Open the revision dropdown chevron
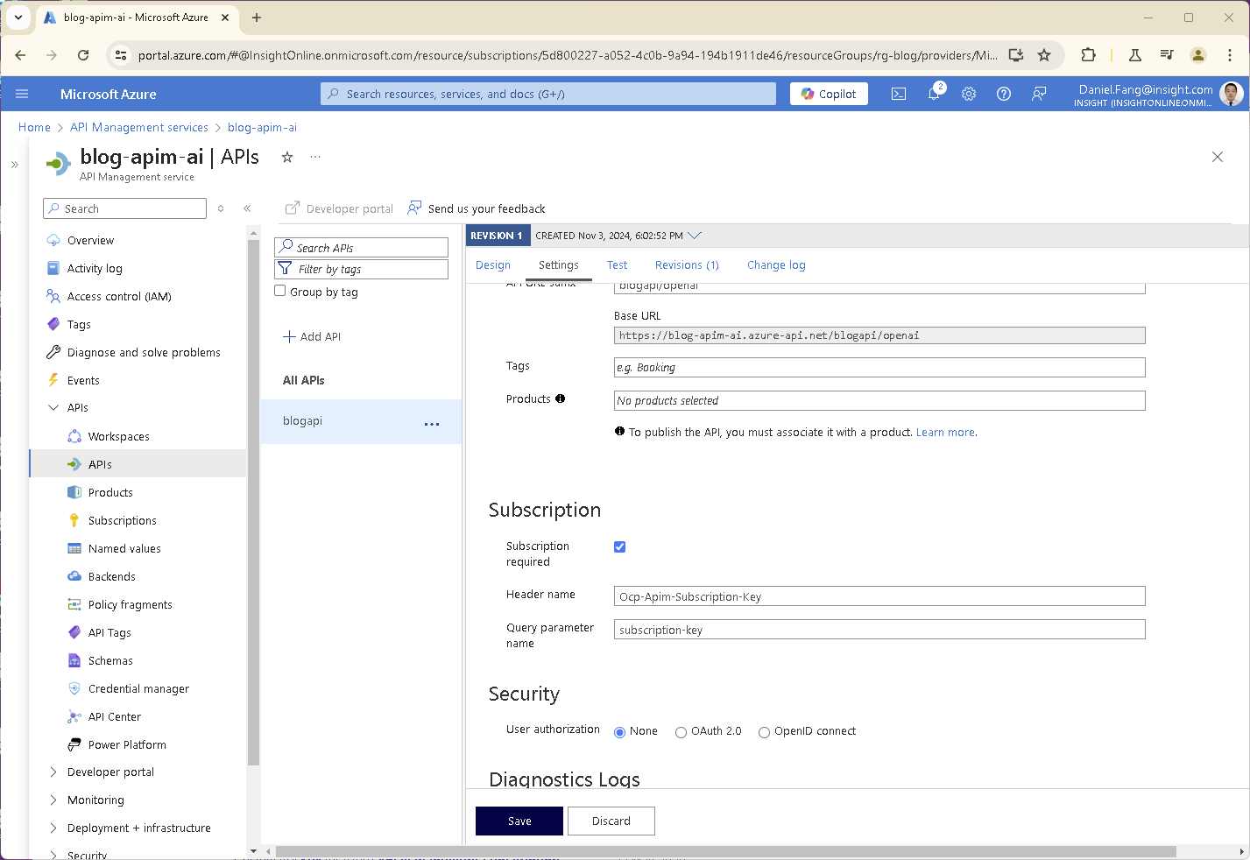 tap(695, 236)
